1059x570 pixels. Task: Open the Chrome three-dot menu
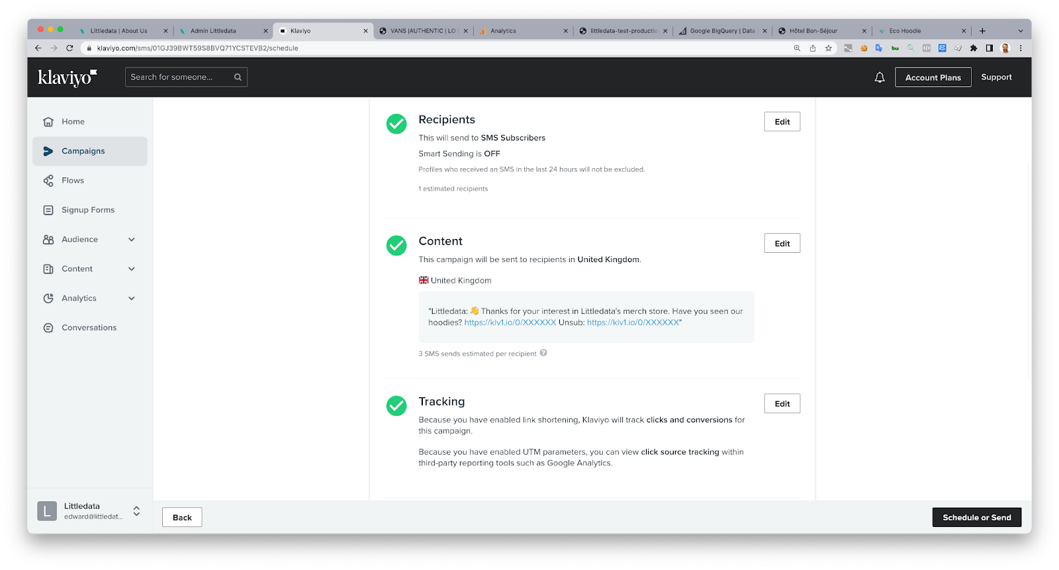coord(1021,48)
